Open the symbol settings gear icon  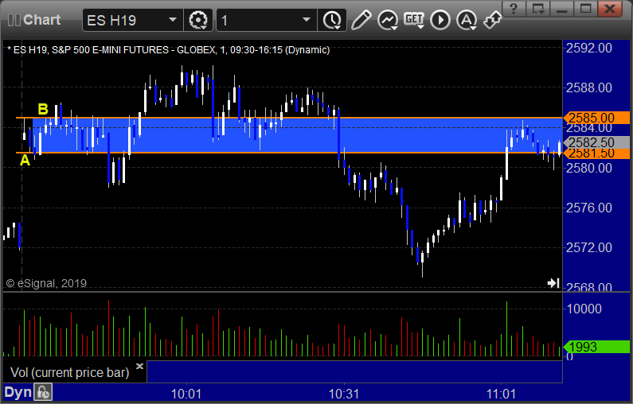(x=198, y=20)
